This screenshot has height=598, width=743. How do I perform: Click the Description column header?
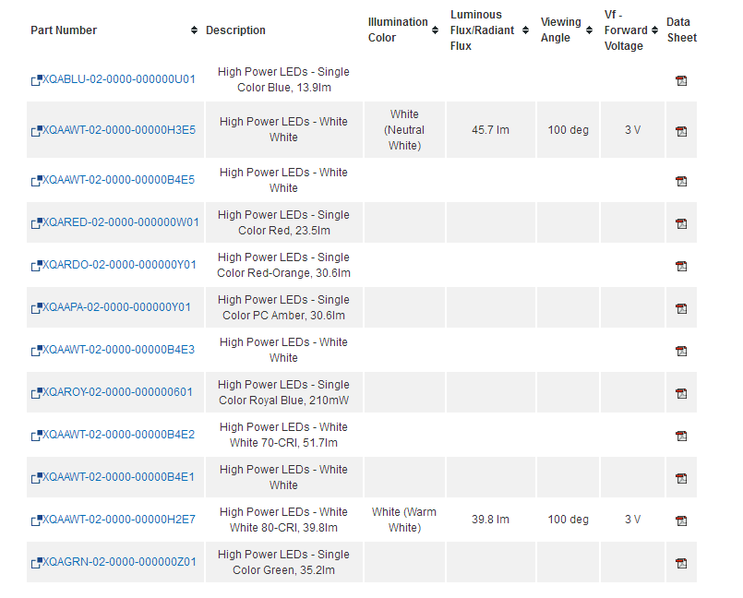(235, 30)
